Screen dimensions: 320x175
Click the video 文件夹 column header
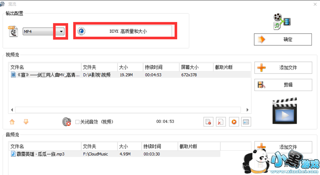[99, 67]
